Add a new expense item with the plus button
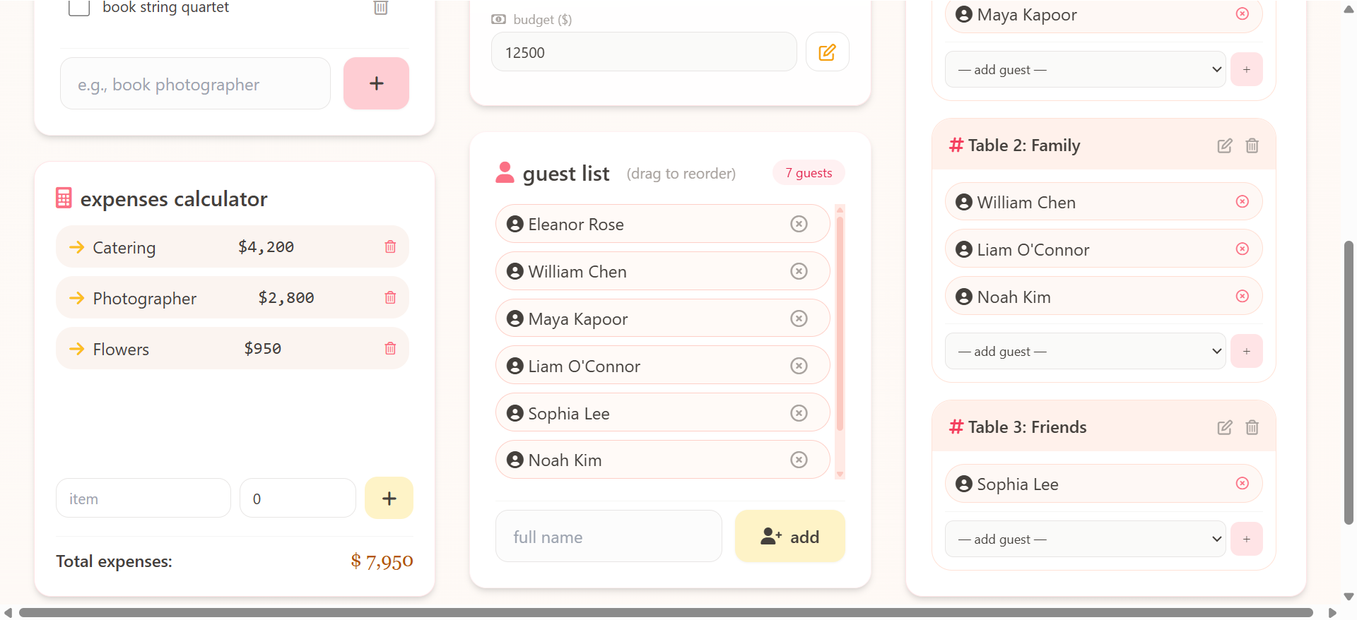1357x620 pixels. [x=389, y=498]
